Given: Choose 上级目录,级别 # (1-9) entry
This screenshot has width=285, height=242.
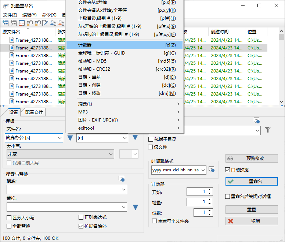Looking at the screenshot, I should tap(125, 18).
